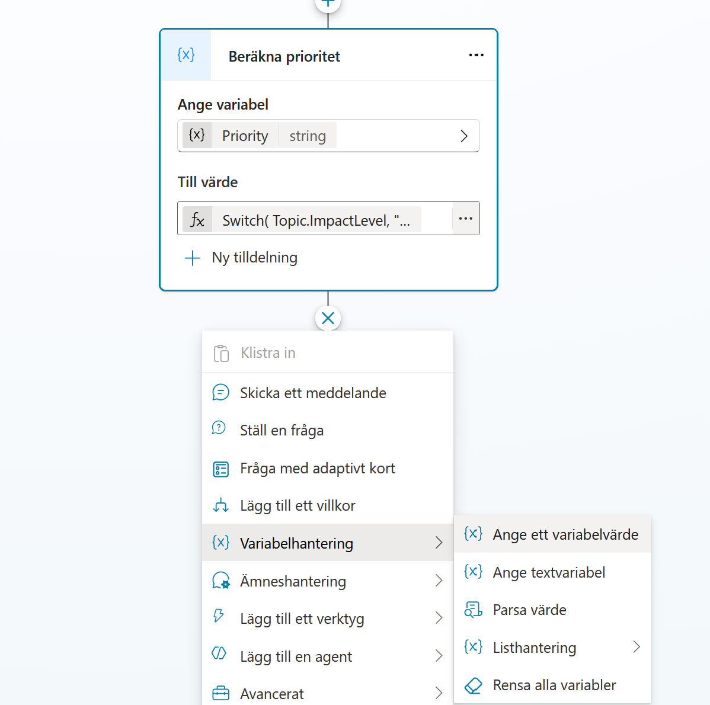Expand the Ämneshantering submenu arrow

click(x=439, y=581)
